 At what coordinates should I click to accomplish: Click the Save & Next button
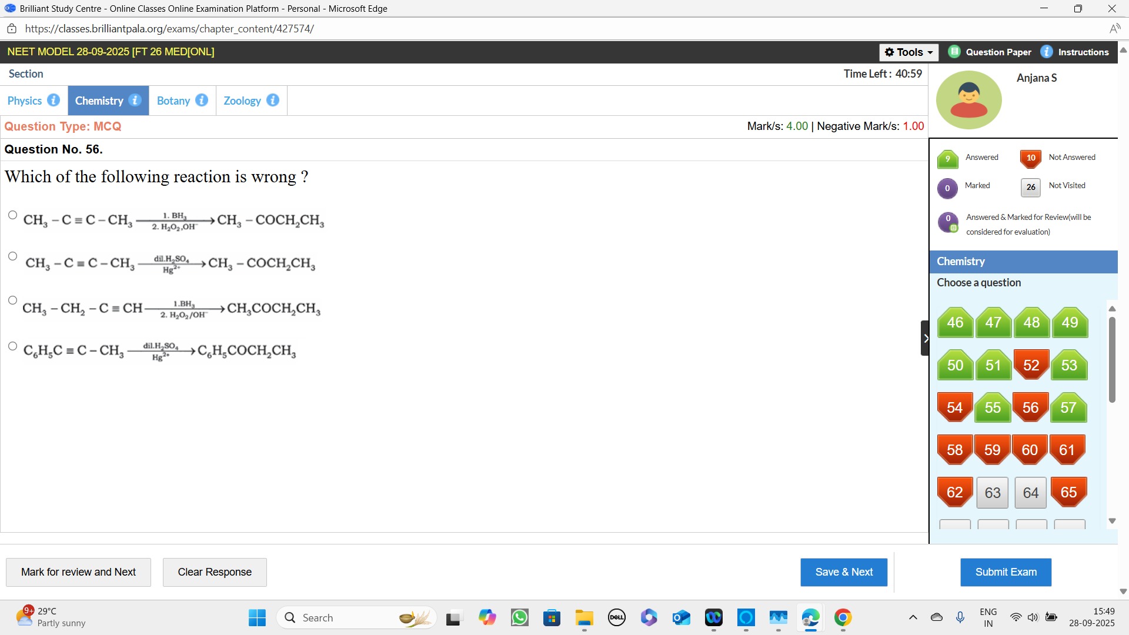coord(843,572)
